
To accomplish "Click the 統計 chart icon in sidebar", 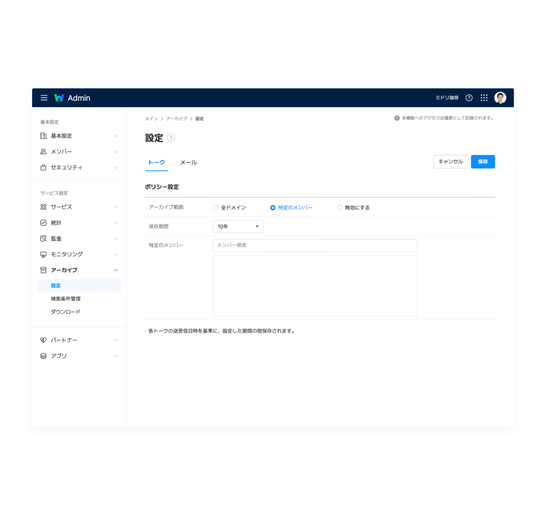I will (x=44, y=223).
